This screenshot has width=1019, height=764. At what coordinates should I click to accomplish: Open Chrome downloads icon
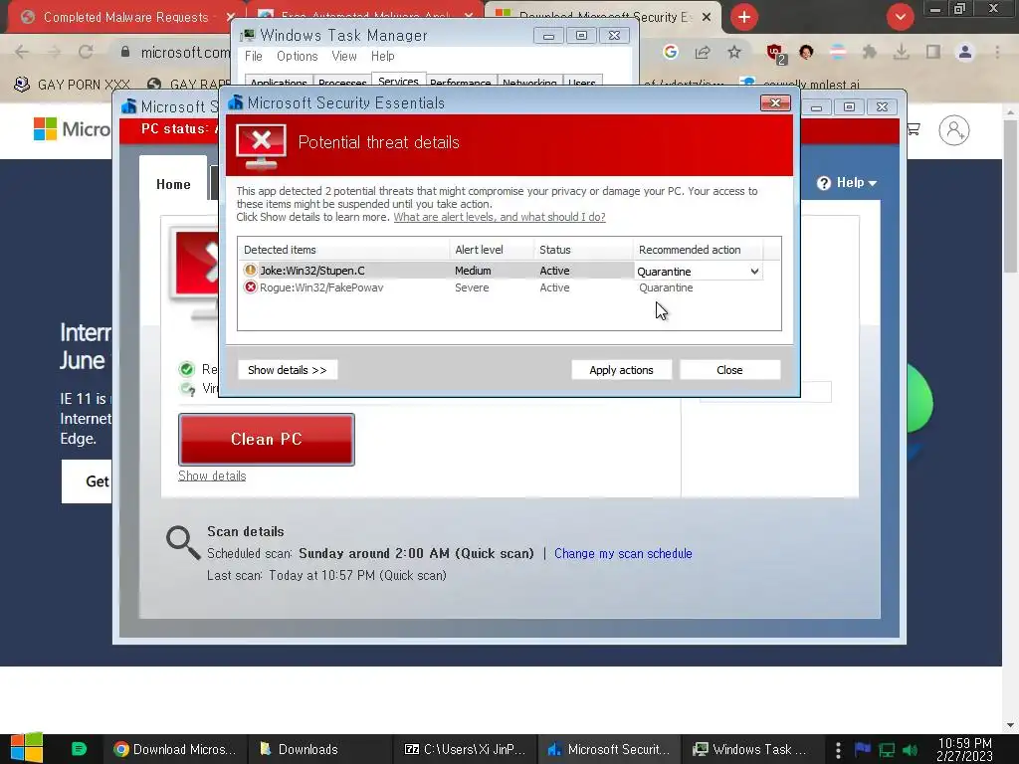click(x=901, y=52)
